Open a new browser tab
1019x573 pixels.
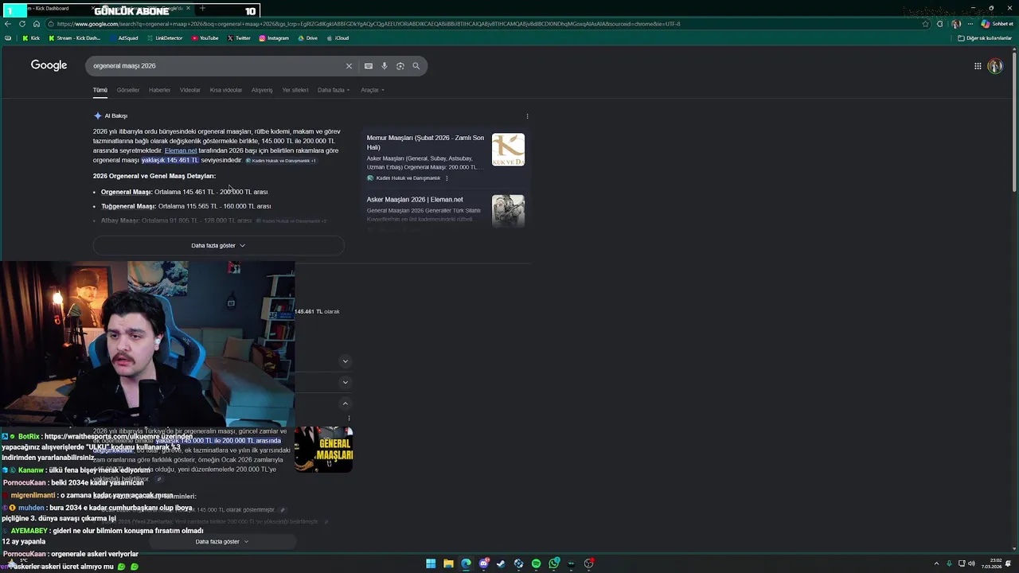pyautogui.click(x=202, y=9)
